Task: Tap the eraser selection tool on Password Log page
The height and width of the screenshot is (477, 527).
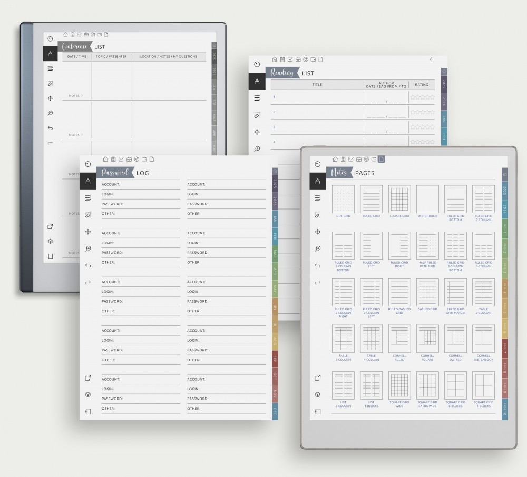Action: 88,215
